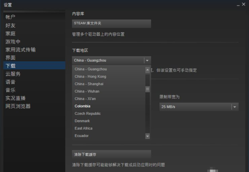The height and width of the screenshot is (172, 249).
Task: Click the STEAM 库文件夹 button
Action: coord(111,24)
